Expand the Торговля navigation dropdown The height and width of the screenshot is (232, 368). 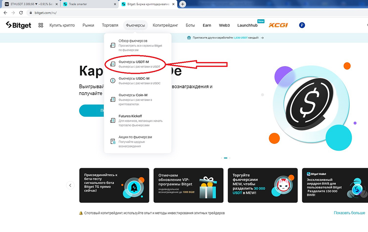click(110, 25)
